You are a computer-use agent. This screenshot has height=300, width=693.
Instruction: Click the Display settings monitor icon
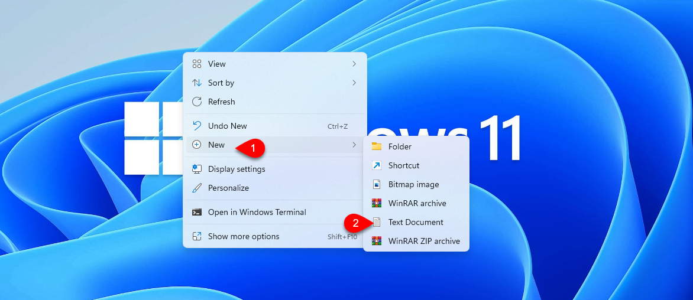point(197,169)
